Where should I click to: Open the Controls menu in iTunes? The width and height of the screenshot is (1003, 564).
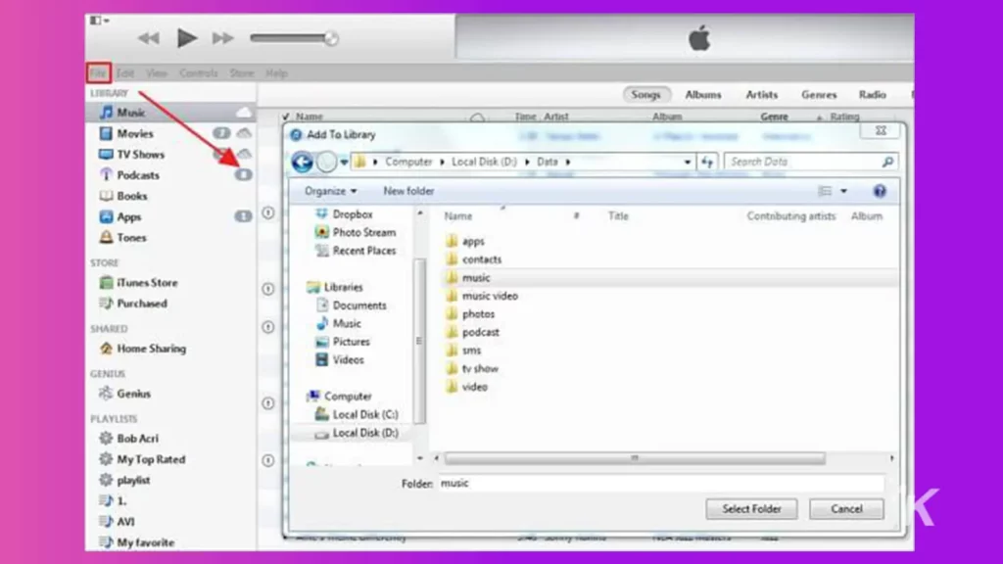(198, 72)
